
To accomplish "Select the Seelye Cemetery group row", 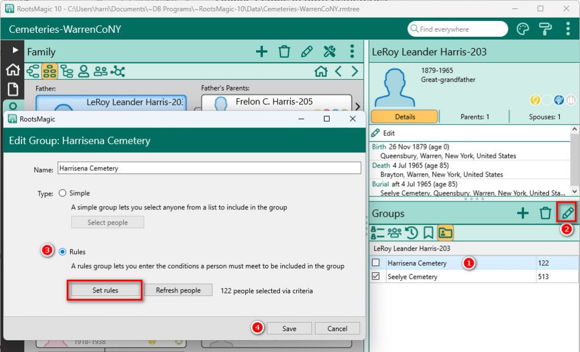I will (x=474, y=276).
